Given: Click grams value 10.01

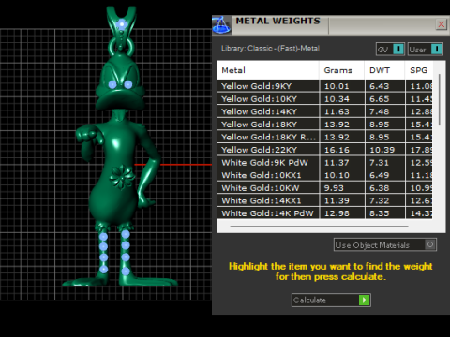Looking at the screenshot, I should 337,86.
